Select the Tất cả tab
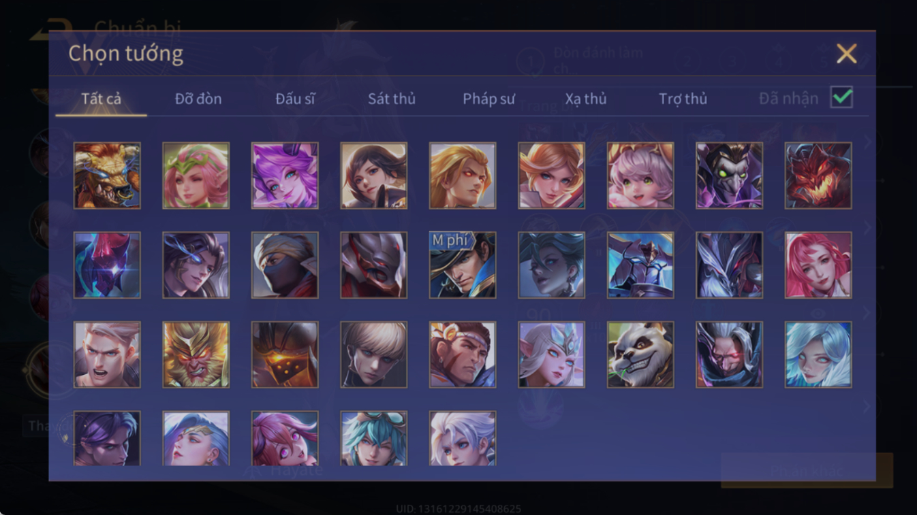 pyautogui.click(x=101, y=99)
